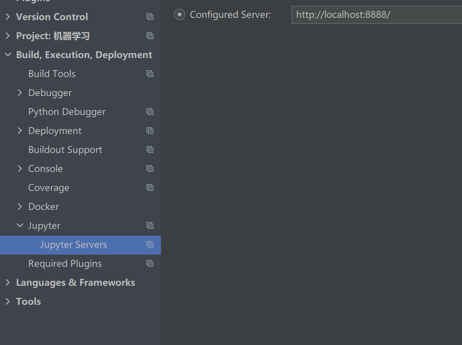Click project-level icon beside Required Plugins
The height and width of the screenshot is (345, 462).
pos(150,263)
